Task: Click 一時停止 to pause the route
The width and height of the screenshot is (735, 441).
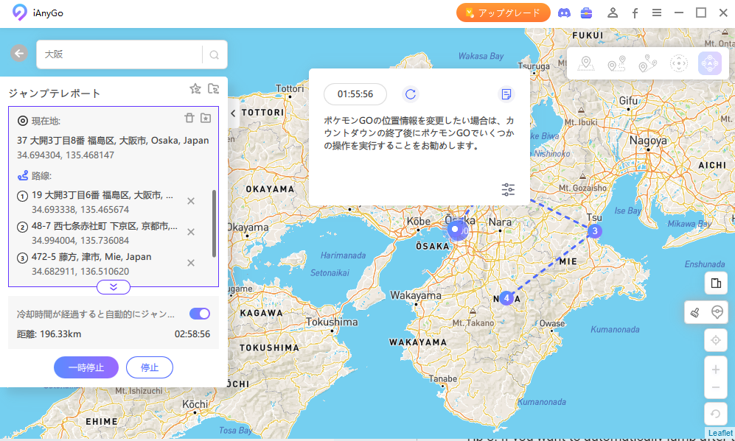Action: [x=86, y=367]
